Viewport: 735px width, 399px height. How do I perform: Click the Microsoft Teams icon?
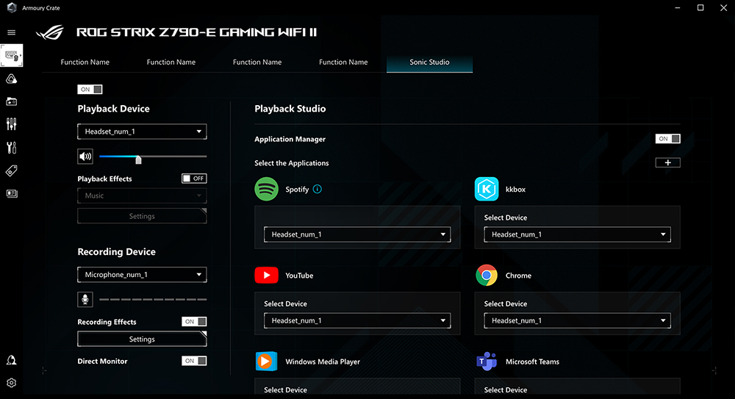487,362
